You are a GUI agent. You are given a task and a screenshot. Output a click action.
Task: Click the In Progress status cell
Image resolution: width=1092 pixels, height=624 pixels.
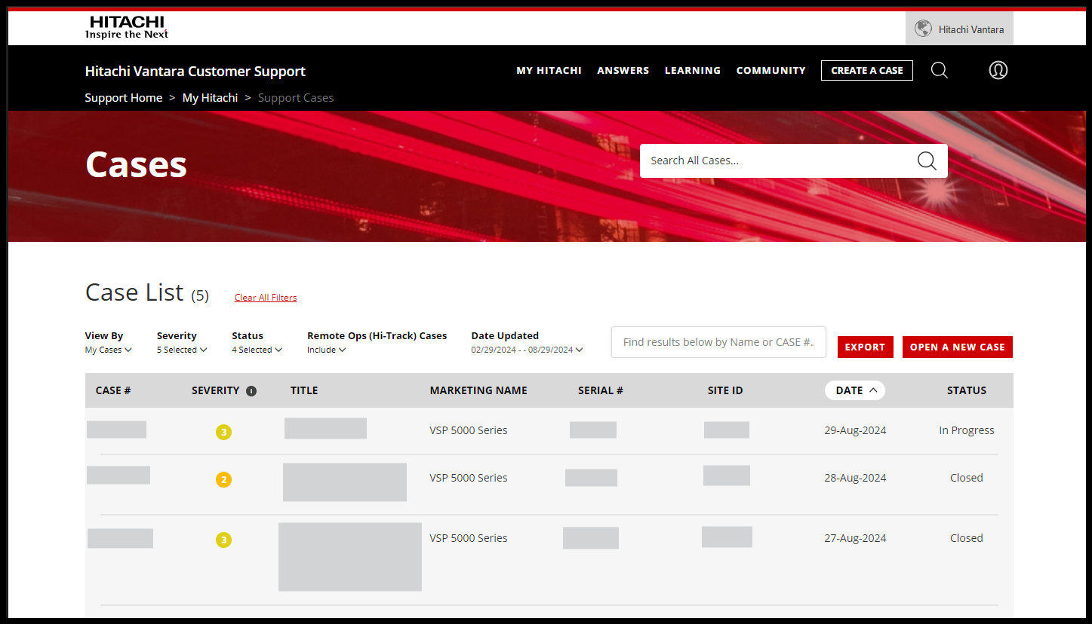click(x=967, y=430)
